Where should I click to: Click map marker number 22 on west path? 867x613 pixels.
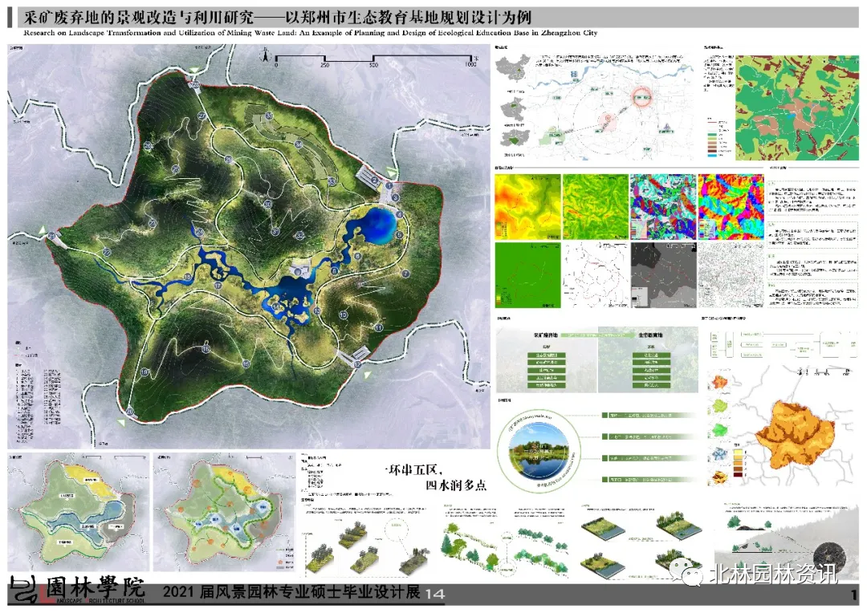pos(107,252)
